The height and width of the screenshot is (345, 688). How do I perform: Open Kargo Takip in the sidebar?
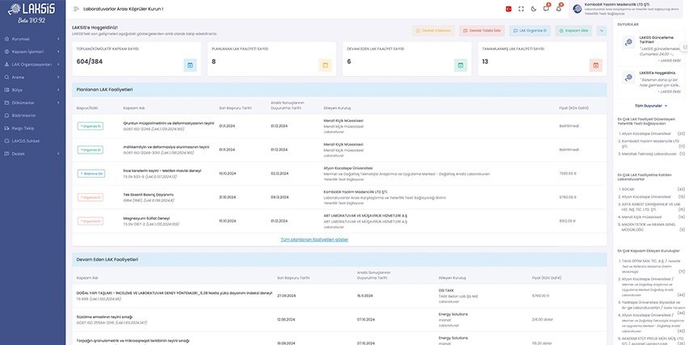click(x=23, y=128)
